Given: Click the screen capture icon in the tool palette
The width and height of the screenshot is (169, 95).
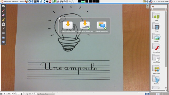Looking at the screenshot, I should tap(3, 38).
